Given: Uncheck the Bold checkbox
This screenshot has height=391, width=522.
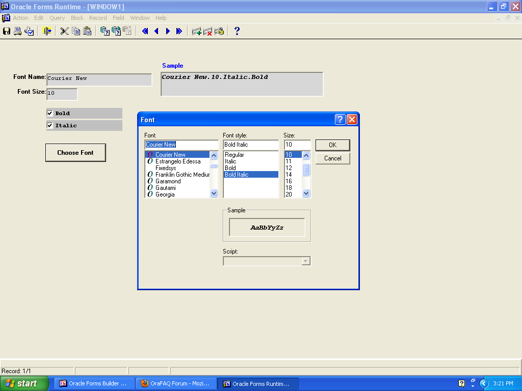Looking at the screenshot, I should click(x=49, y=113).
